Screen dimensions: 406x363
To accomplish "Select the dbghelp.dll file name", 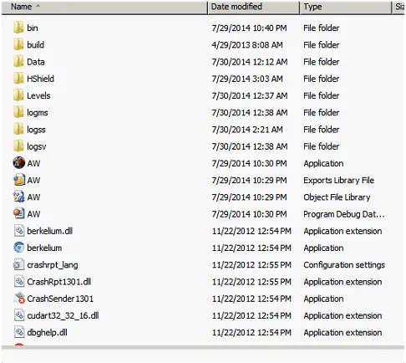I will [x=47, y=332].
